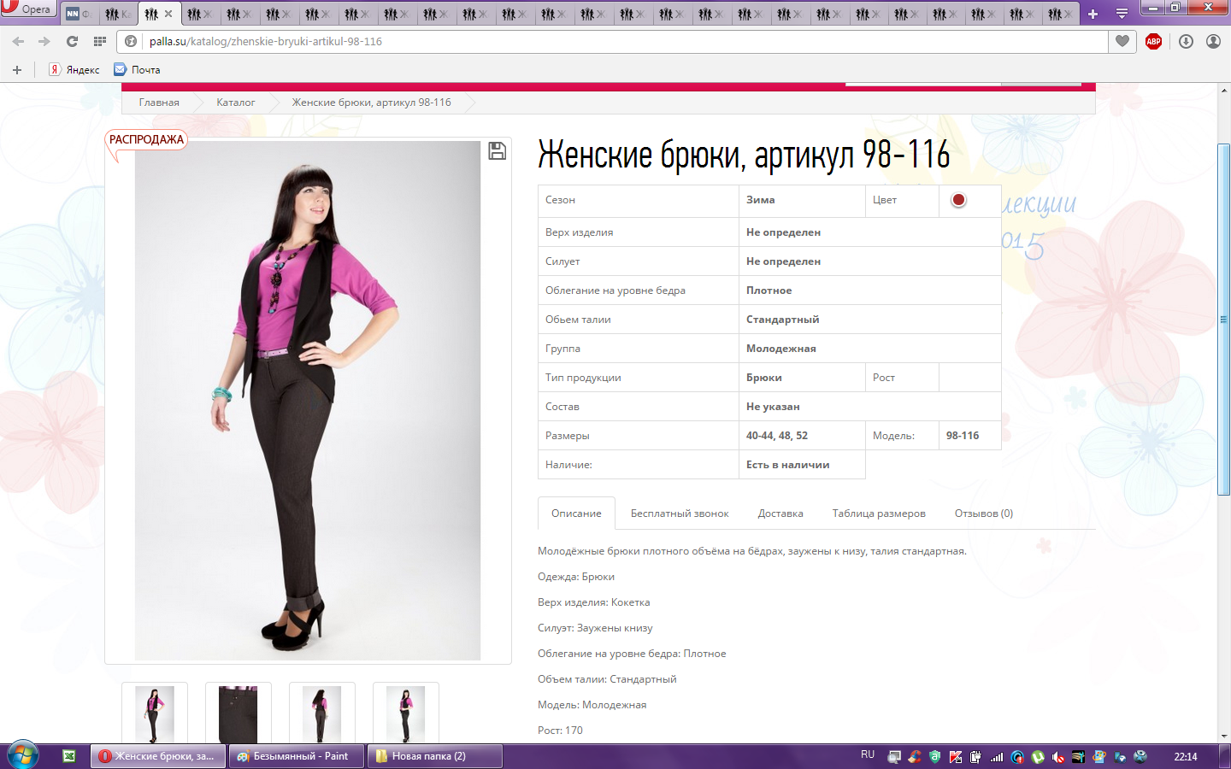
Task: Go to Главная breadcrumb link
Action: 159,103
